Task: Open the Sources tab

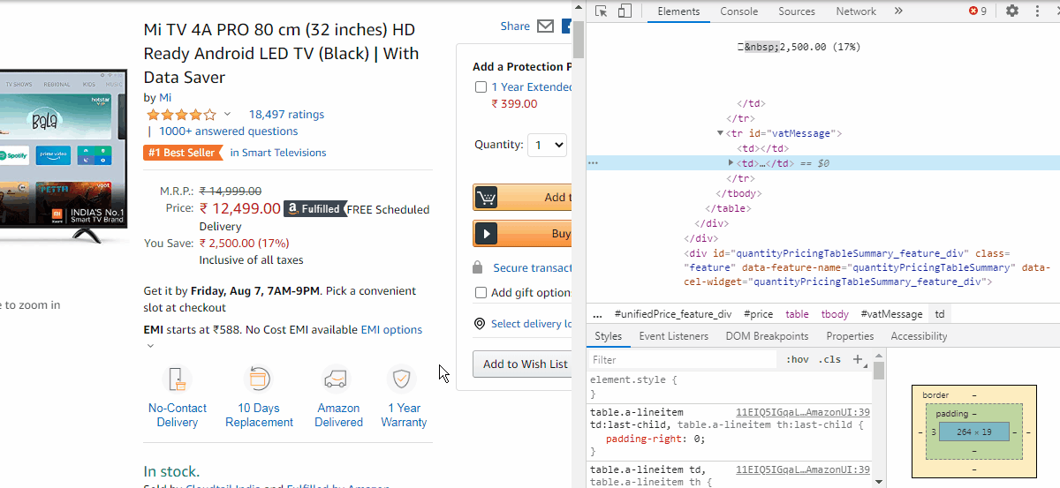Action: [x=797, y=11]
